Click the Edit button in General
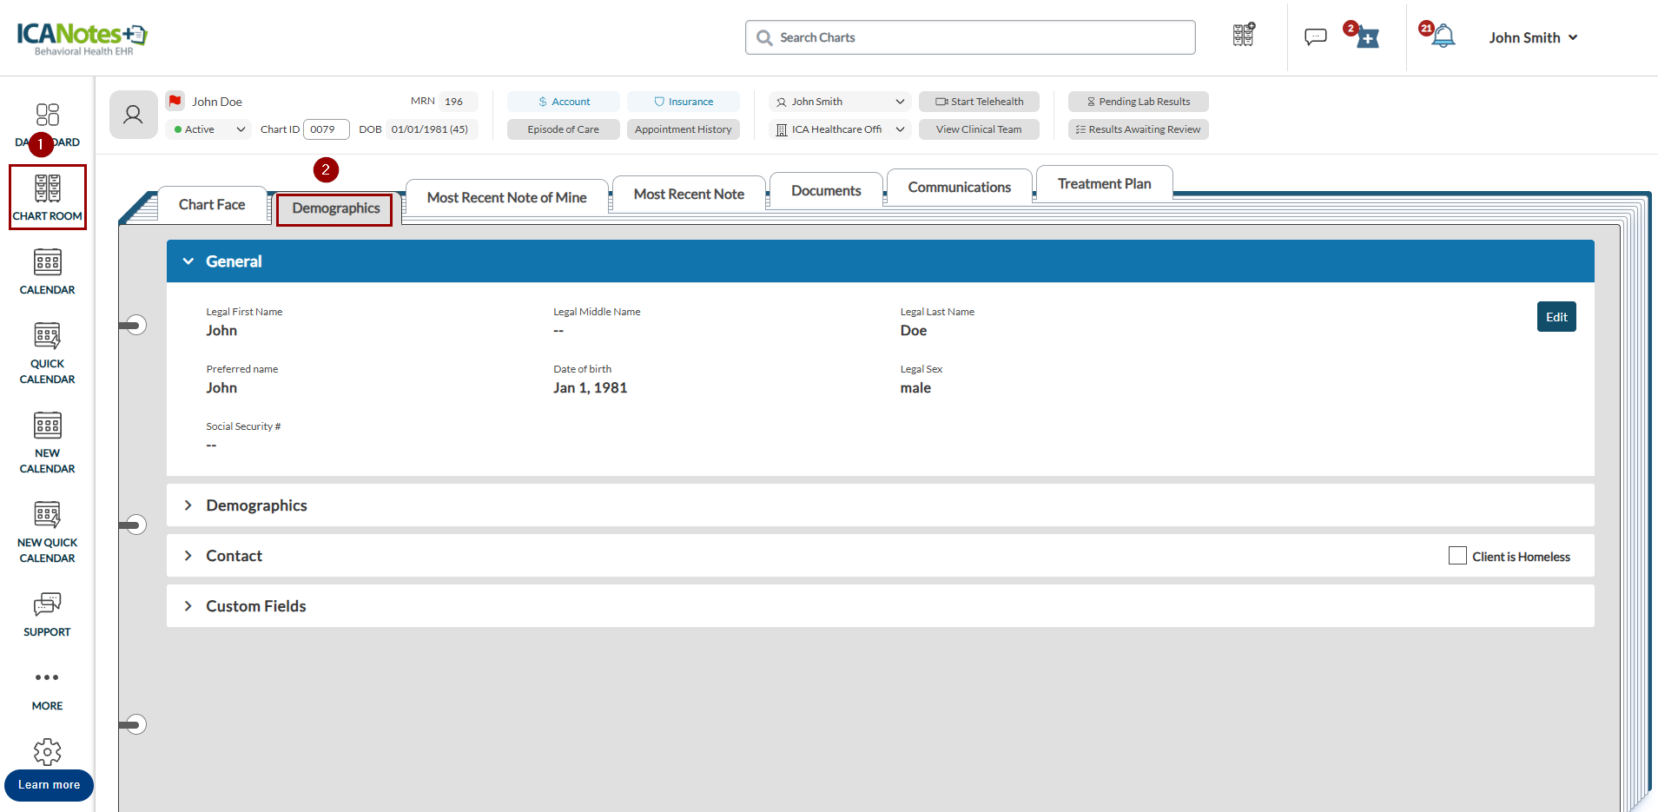1658x812 pixels. [1556, 317]
